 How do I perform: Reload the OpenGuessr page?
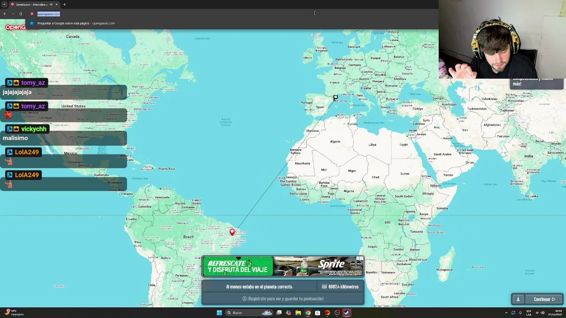coord(21,14)
